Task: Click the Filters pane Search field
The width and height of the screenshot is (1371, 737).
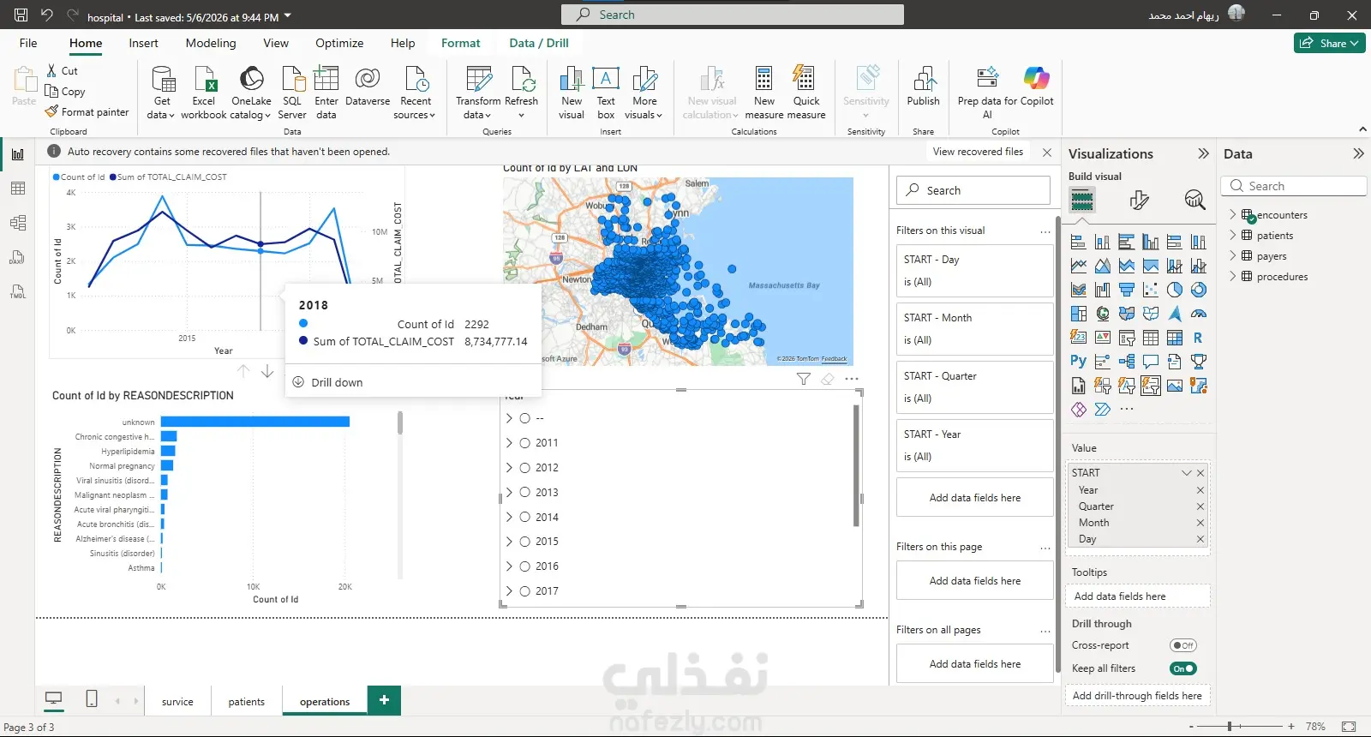Action: point(973,190)
